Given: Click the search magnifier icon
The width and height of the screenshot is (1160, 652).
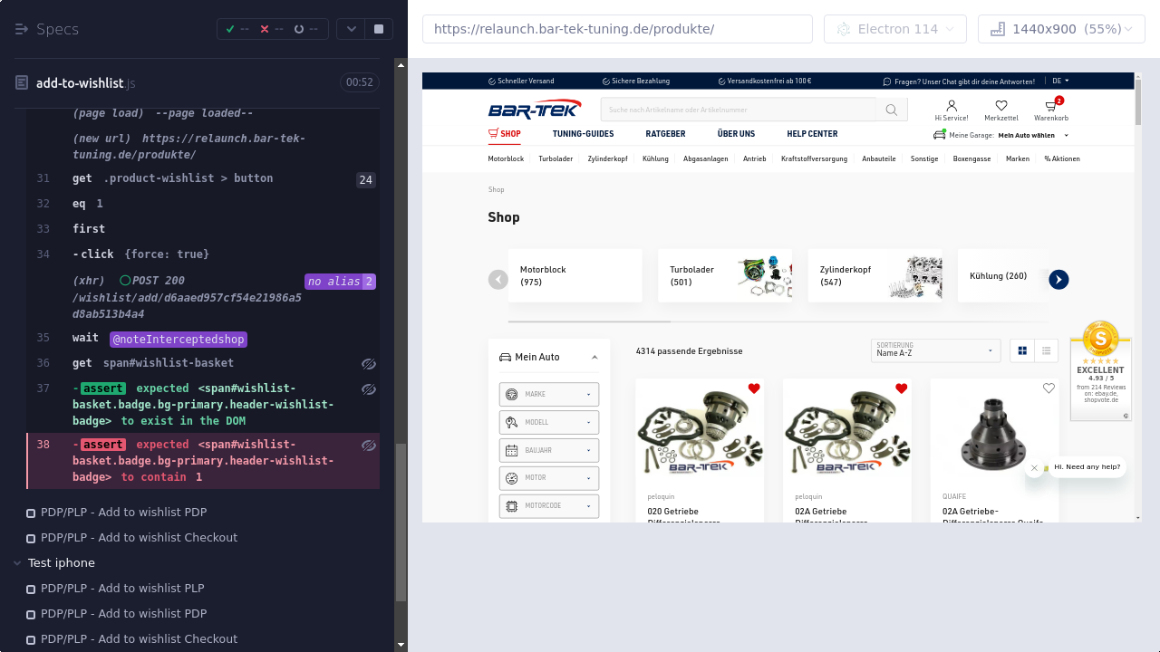Looking at the screenshot, I should point(891,110).
